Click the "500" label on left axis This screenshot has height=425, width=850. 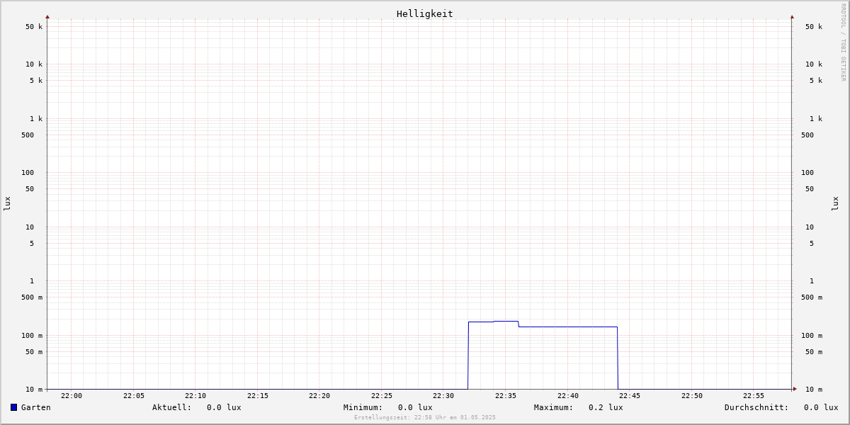[x=28, y=135]
